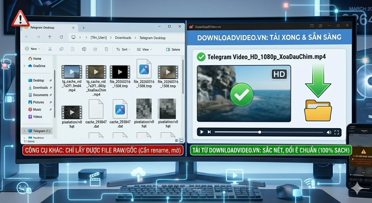
Task: Mute the video with speaker icon
Action: pos(329,132)
